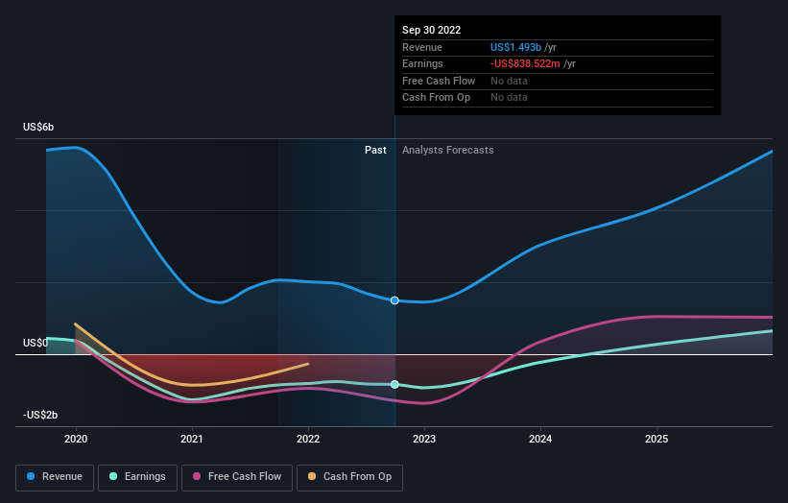The image size is (788, 503).
Task: Click the 2021 x-axis label
Action: click(192, 440)
